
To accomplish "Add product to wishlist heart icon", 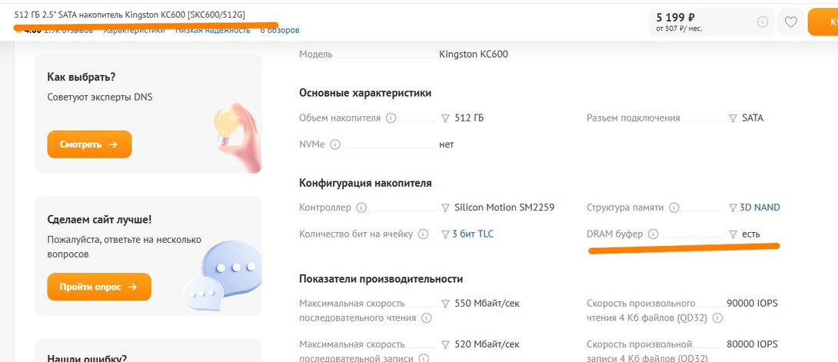I will coord(790,22).
